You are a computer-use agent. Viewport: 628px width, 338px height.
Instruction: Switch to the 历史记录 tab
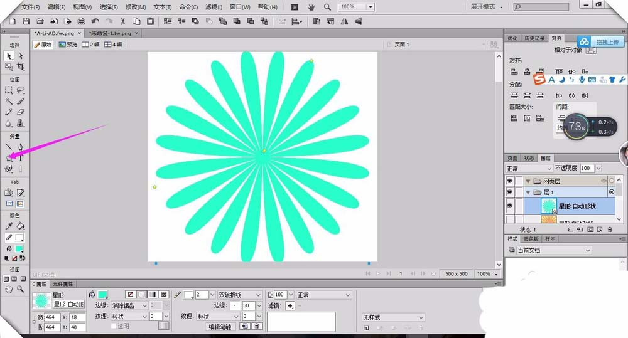(534, 38)
